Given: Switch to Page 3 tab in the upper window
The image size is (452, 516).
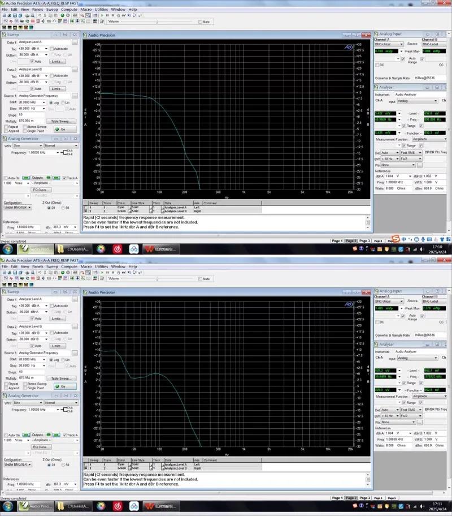Looking at the screenshot, I should tap(365, 240).
